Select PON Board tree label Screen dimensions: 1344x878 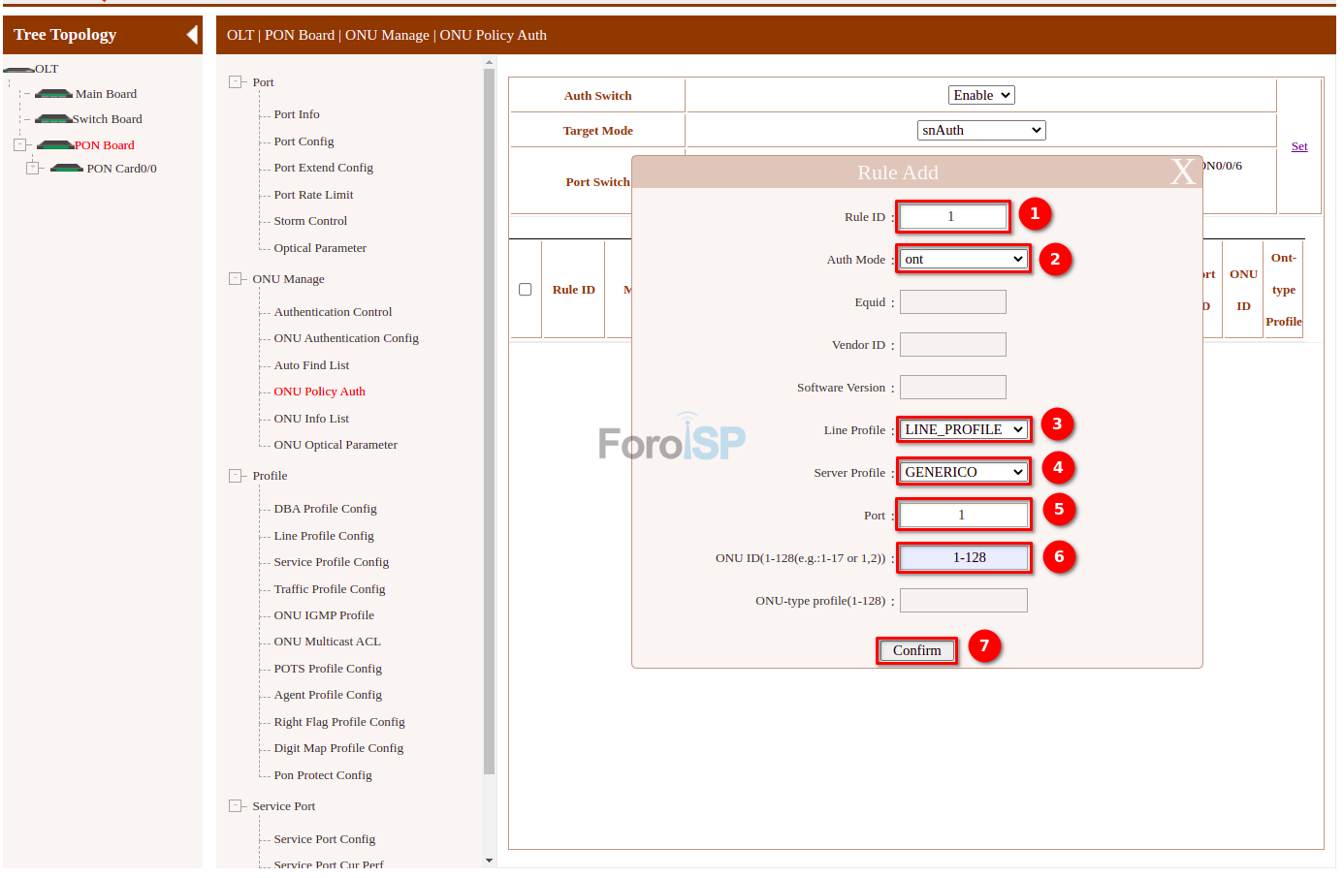105,145
